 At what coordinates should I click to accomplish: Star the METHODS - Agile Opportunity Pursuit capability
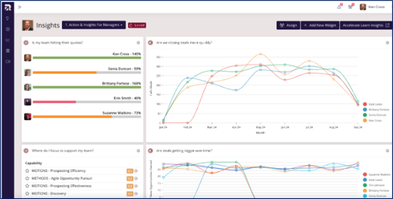(x=27, y=179)
